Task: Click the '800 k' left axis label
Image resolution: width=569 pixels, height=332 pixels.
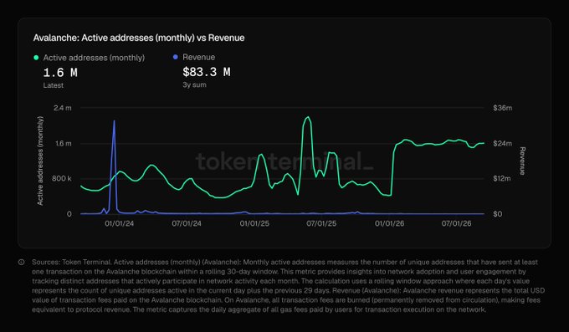Action: coord(61,178)
